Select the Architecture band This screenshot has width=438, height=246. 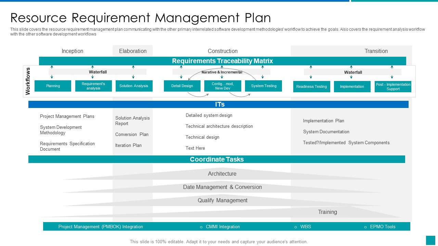[222, 174]
